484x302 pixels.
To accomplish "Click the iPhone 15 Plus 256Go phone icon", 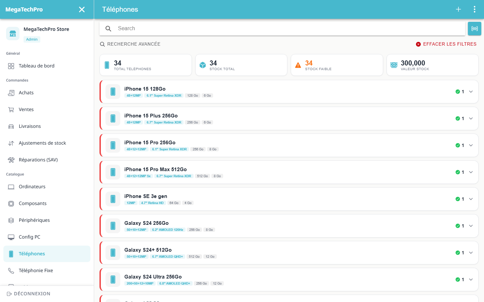I will coord(113,118).
